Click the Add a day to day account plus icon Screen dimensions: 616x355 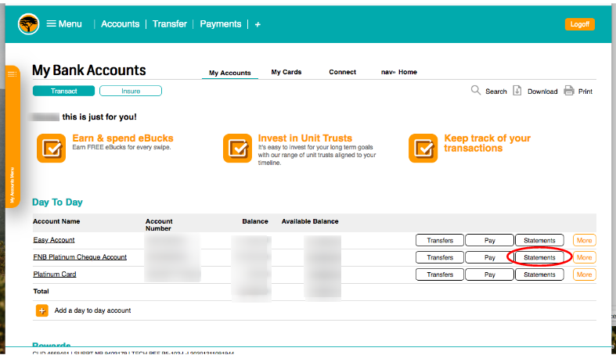pyautogui.click(x=42, y=310)
